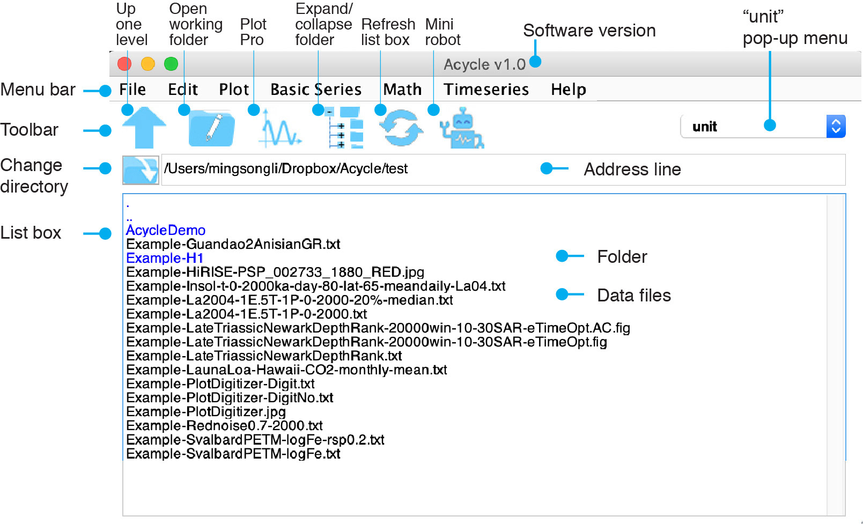Select the SAR-eTimeOpt.fig file
The image size is (863, 524).
point(367,342)
